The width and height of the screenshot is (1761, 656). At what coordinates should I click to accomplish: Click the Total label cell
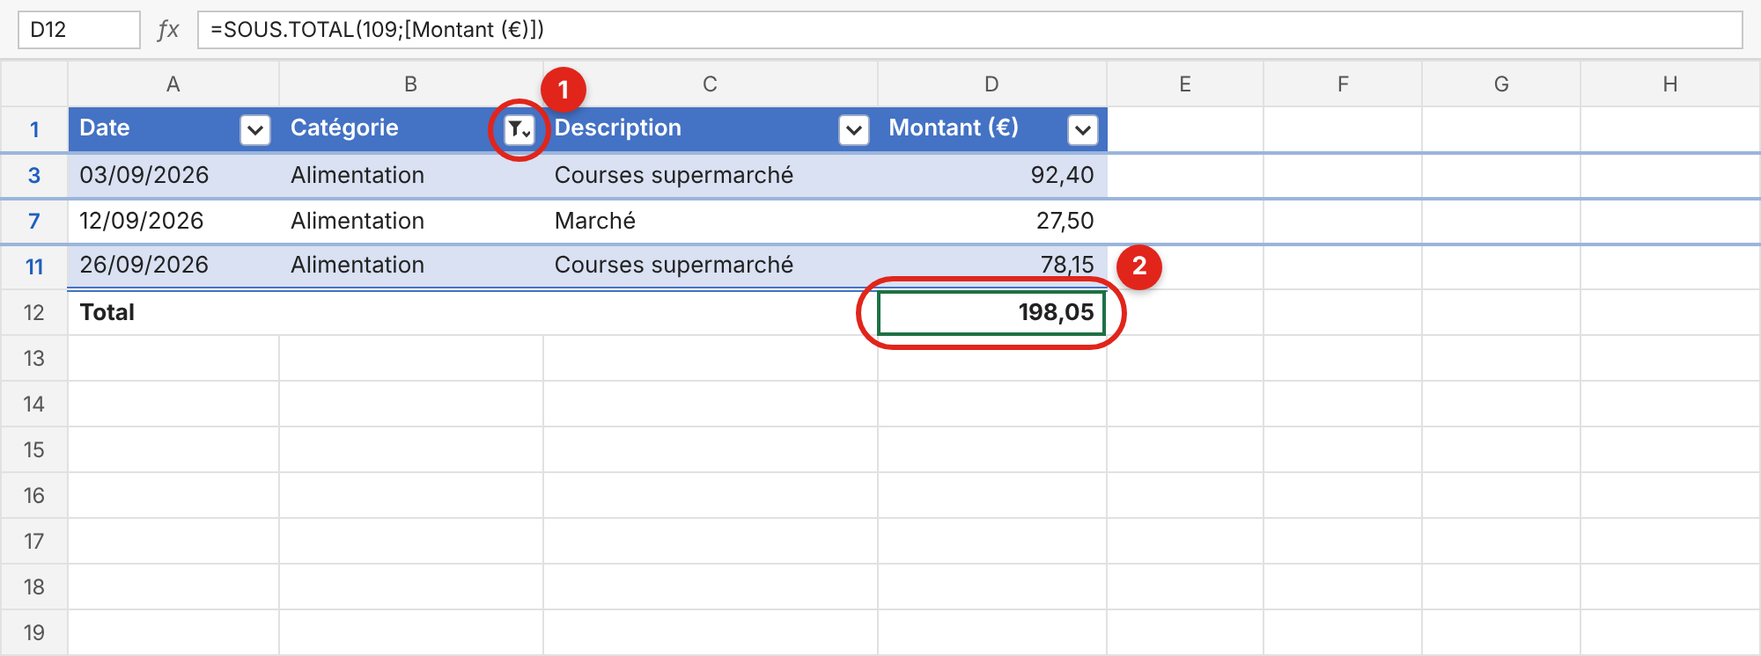point(173,313)
